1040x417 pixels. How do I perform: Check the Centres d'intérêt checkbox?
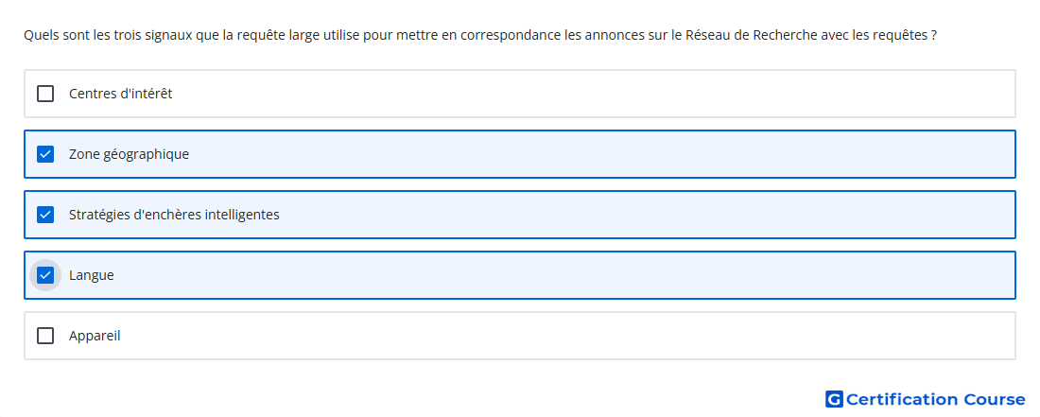[x=45, y=94]
